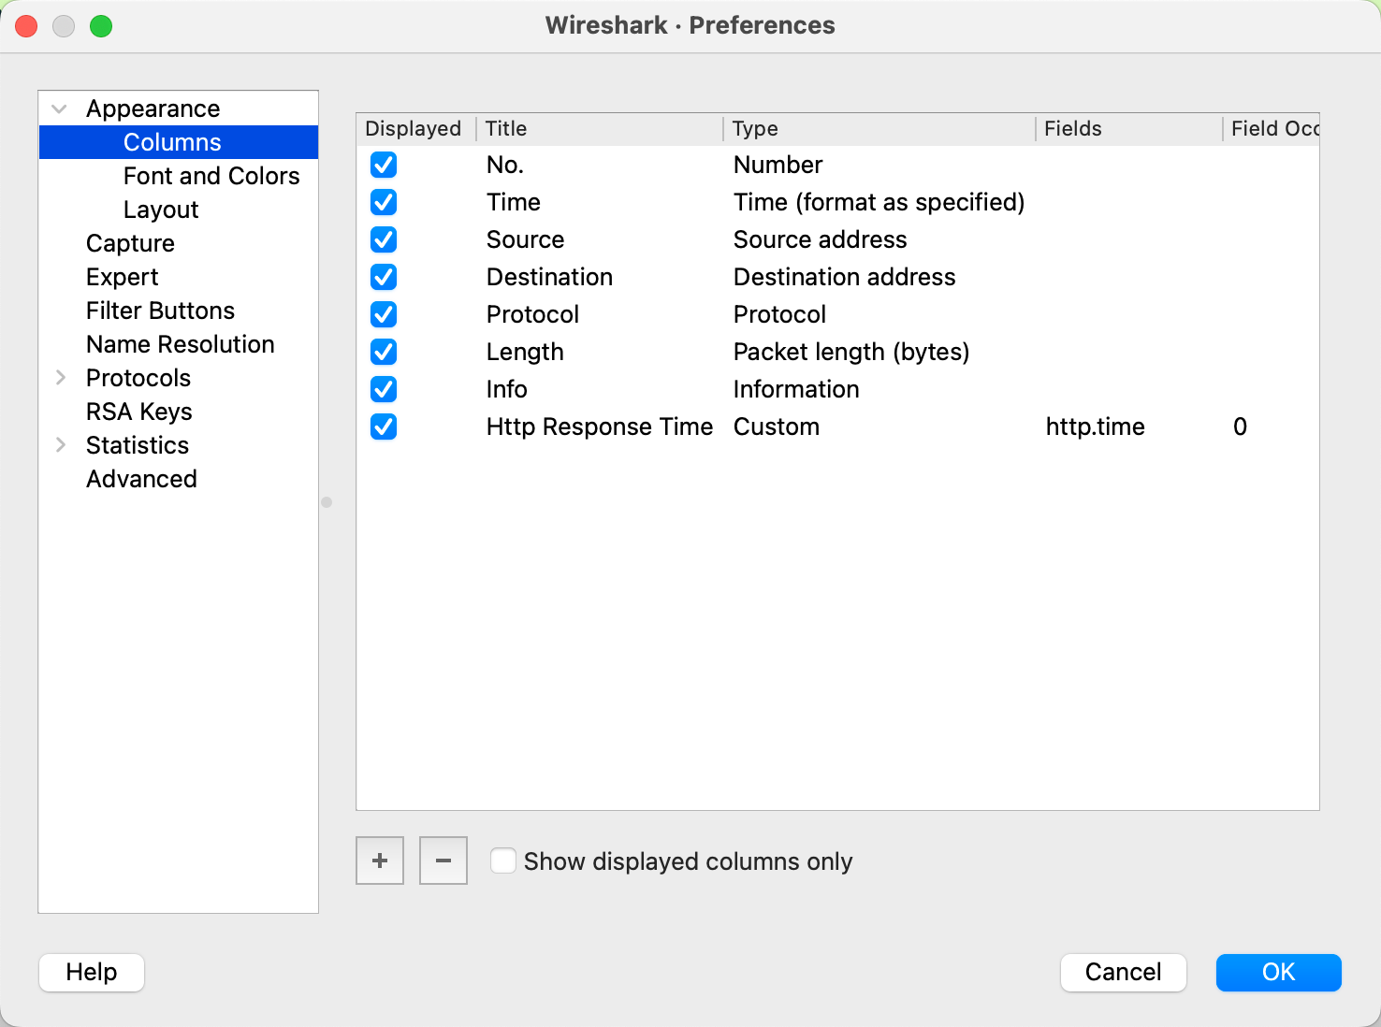Toggle the Displayed checkbox for Source

384,239
